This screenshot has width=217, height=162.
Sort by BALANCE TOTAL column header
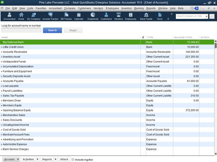(183, 37)
